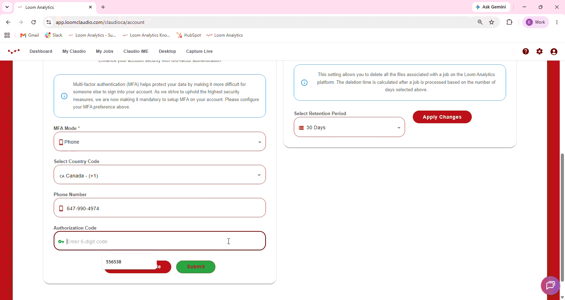Click the browser address bar URL
565x300 pixels.
point(100,22)
